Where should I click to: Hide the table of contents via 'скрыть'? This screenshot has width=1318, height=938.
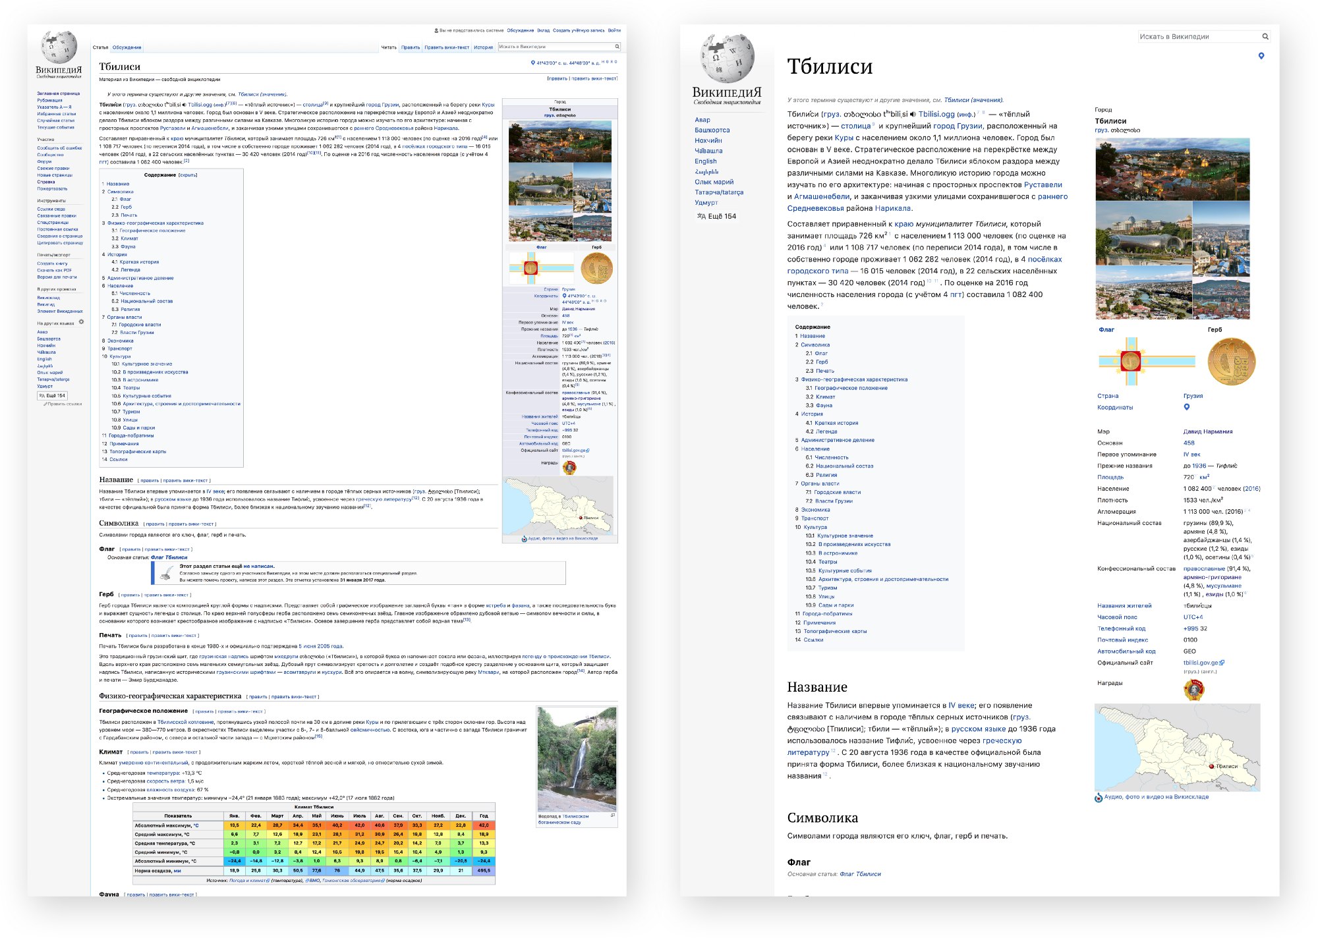tap(188, 175)
